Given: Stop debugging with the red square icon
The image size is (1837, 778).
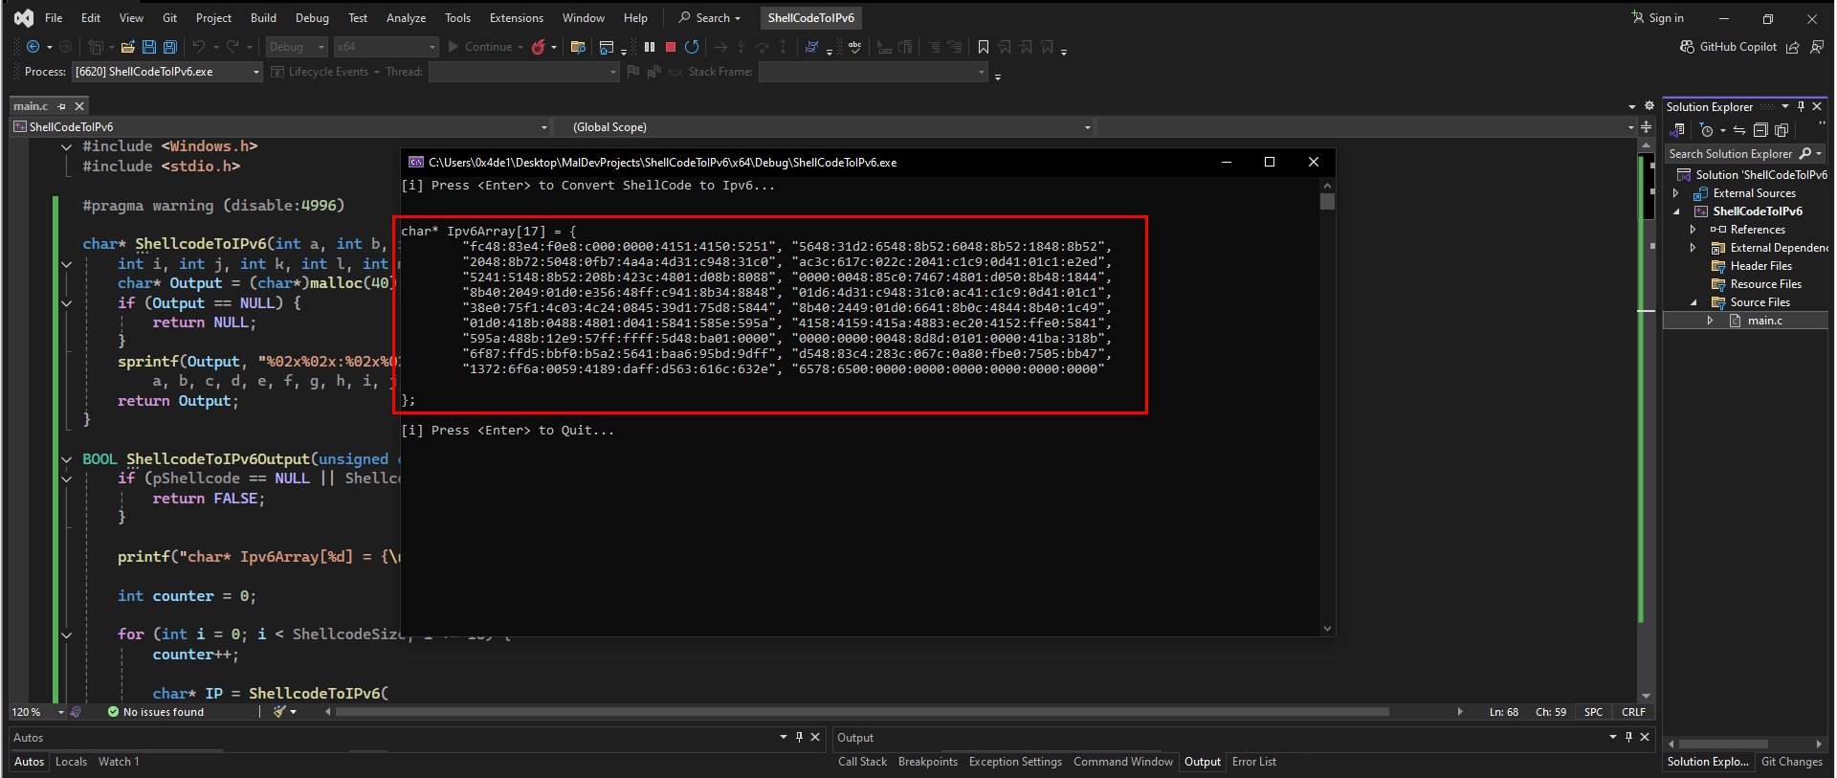Looking at the screenshot, I should coord(671,47).
